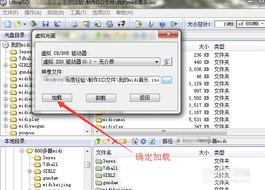
Task: Click the 加载 button in dialog
Action: [57, 98]
